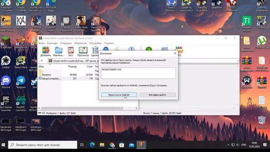
Task: Go up one folder level arrow
Action: point(42,61)
